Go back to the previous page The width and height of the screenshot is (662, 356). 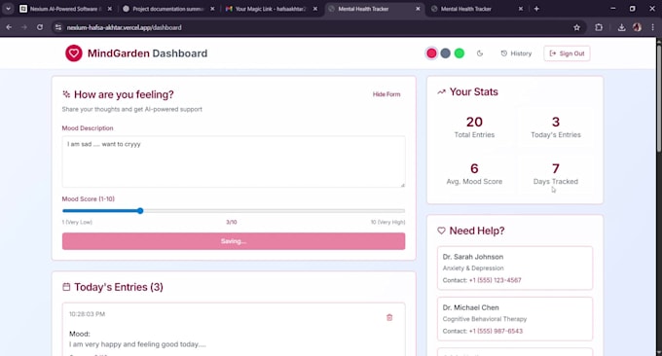click(x=9, y=27)
